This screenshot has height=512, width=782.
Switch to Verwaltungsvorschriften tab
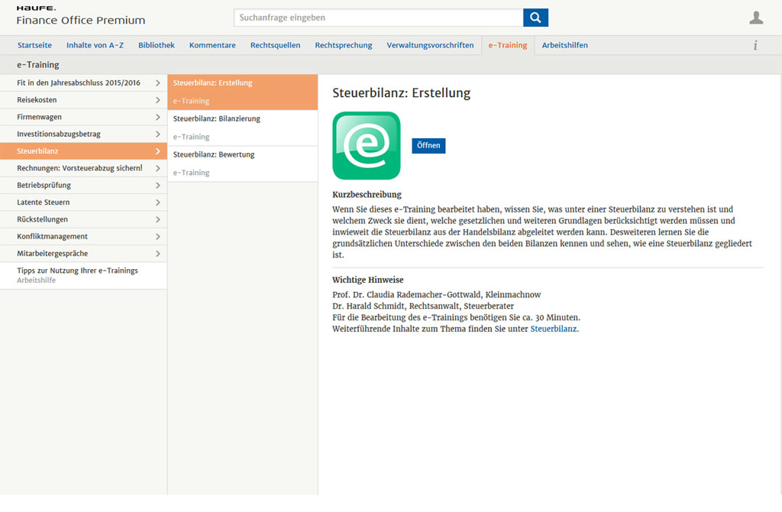(x=430, y=45)
